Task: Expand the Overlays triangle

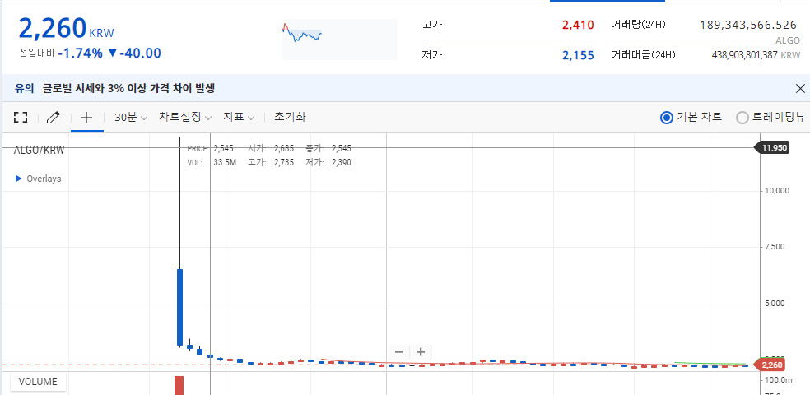Action: [x=19, y=179]
